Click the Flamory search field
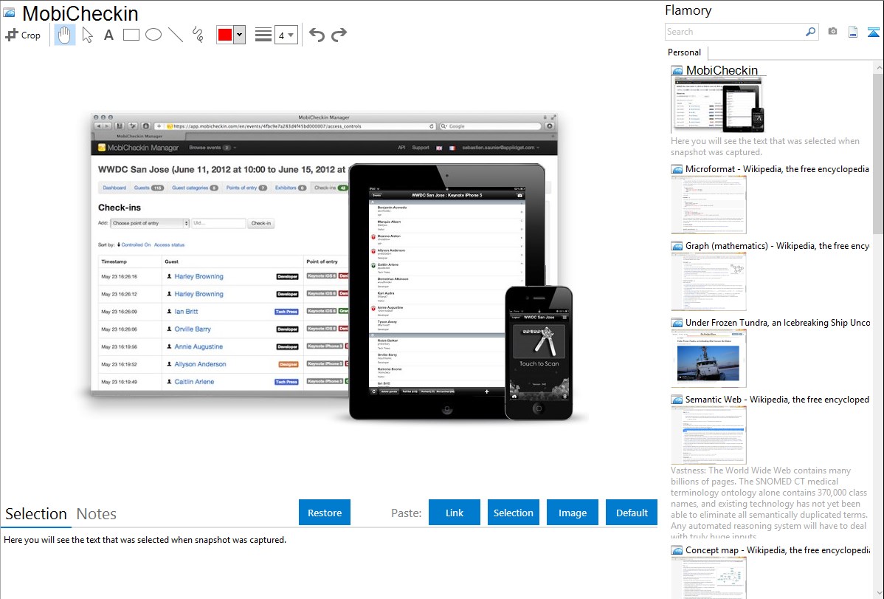Viewport: 884px width, 599px height. [x=735, y=32]
